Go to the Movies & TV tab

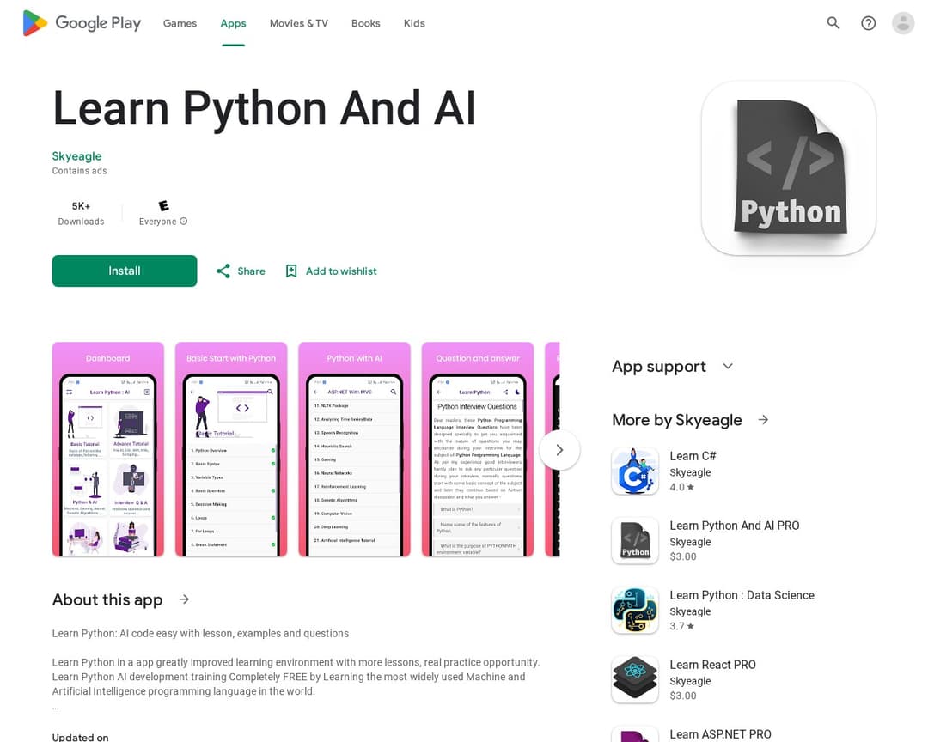[x=299, y=23]
